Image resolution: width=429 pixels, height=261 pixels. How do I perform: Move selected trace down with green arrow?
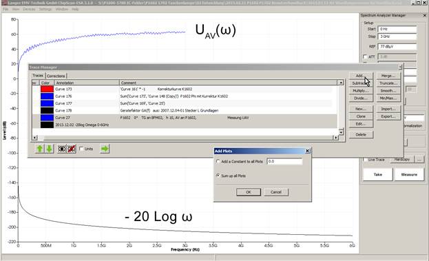coord(50,149)
